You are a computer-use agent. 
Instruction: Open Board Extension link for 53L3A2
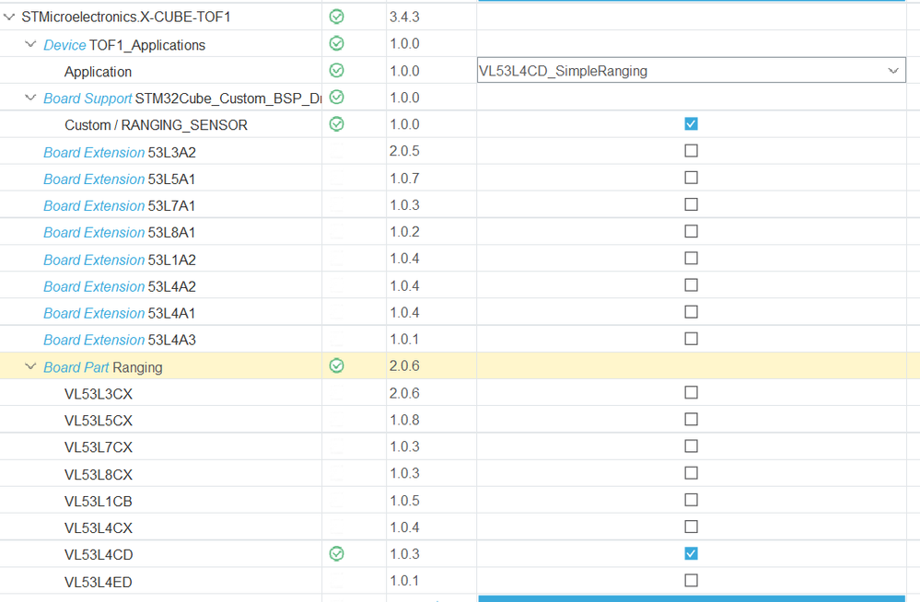pos(94,153)
